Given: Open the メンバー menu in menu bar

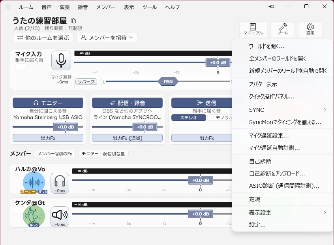Looking at the screenshot, I should (106, 7).
